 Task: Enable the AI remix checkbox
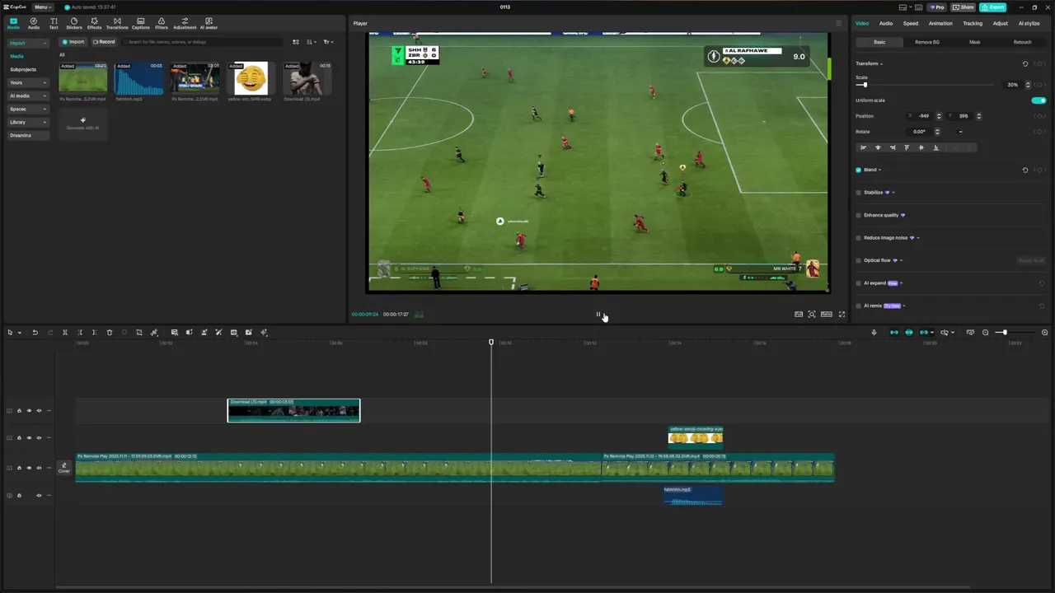click(858, 306)
